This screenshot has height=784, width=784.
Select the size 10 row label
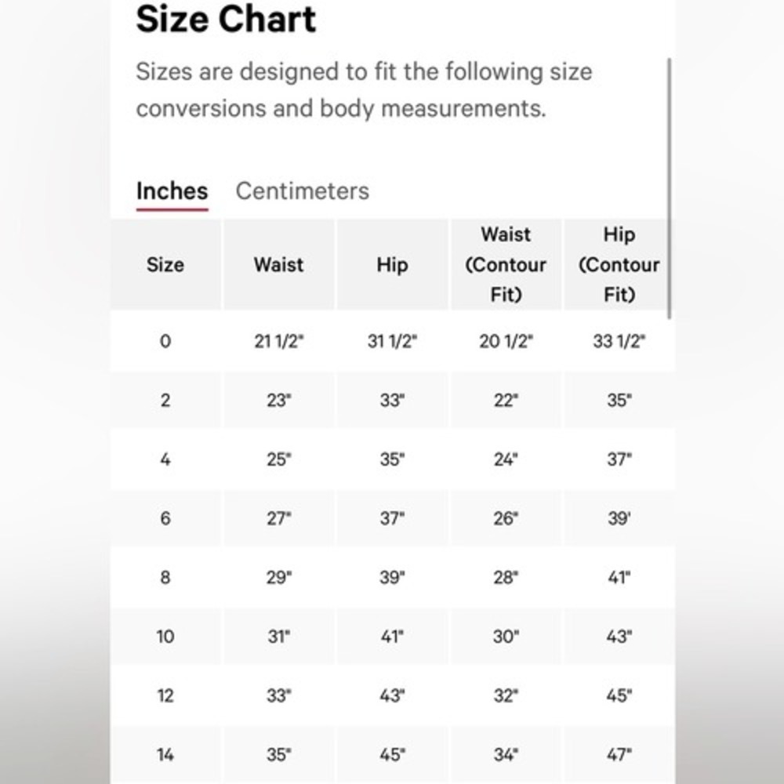165,637
